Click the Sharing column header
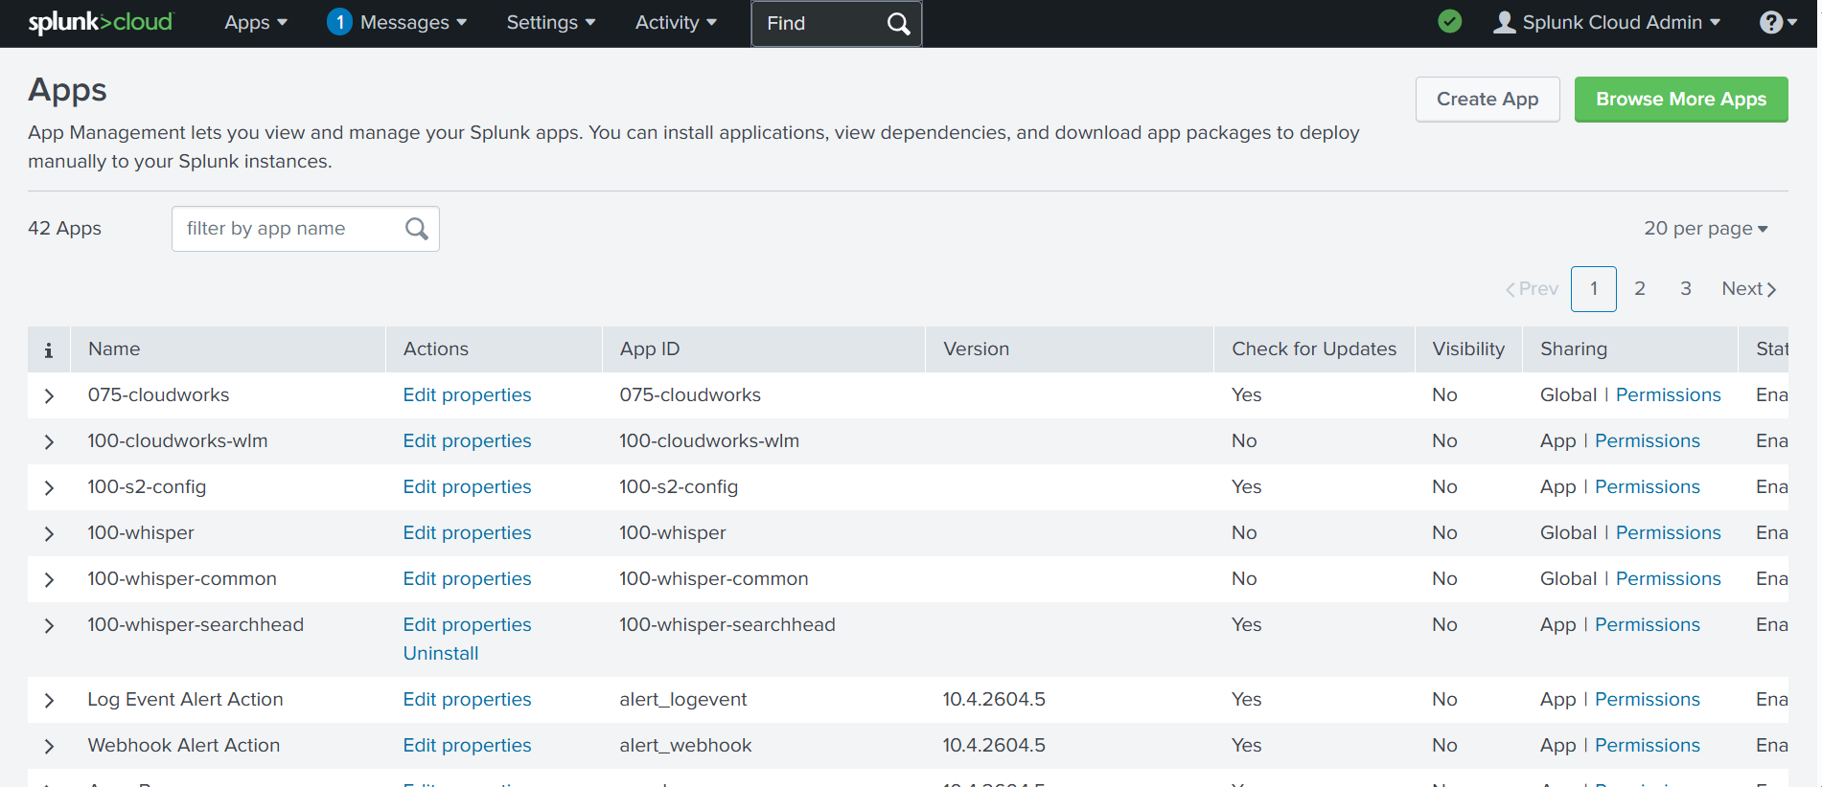 (x=1630, y=349)
